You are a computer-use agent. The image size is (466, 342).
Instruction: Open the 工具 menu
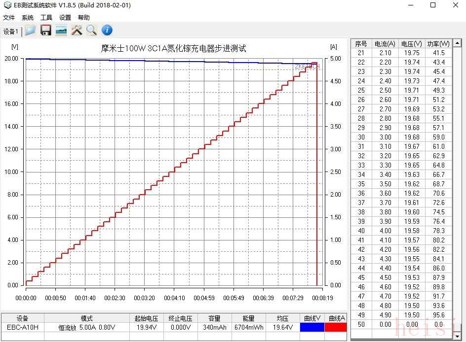tap(46, 18)
